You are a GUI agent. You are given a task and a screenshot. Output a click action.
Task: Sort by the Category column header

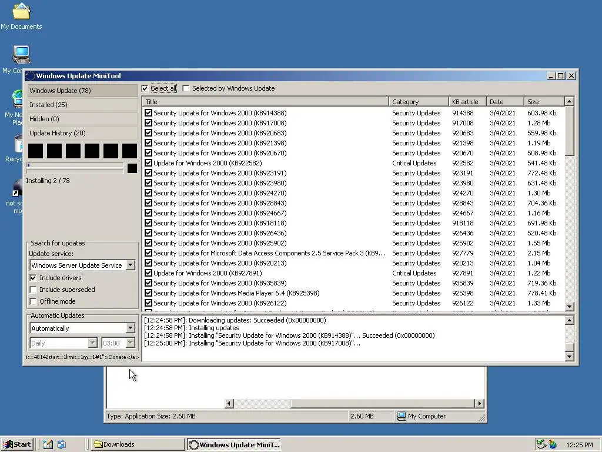click(419, 102)
